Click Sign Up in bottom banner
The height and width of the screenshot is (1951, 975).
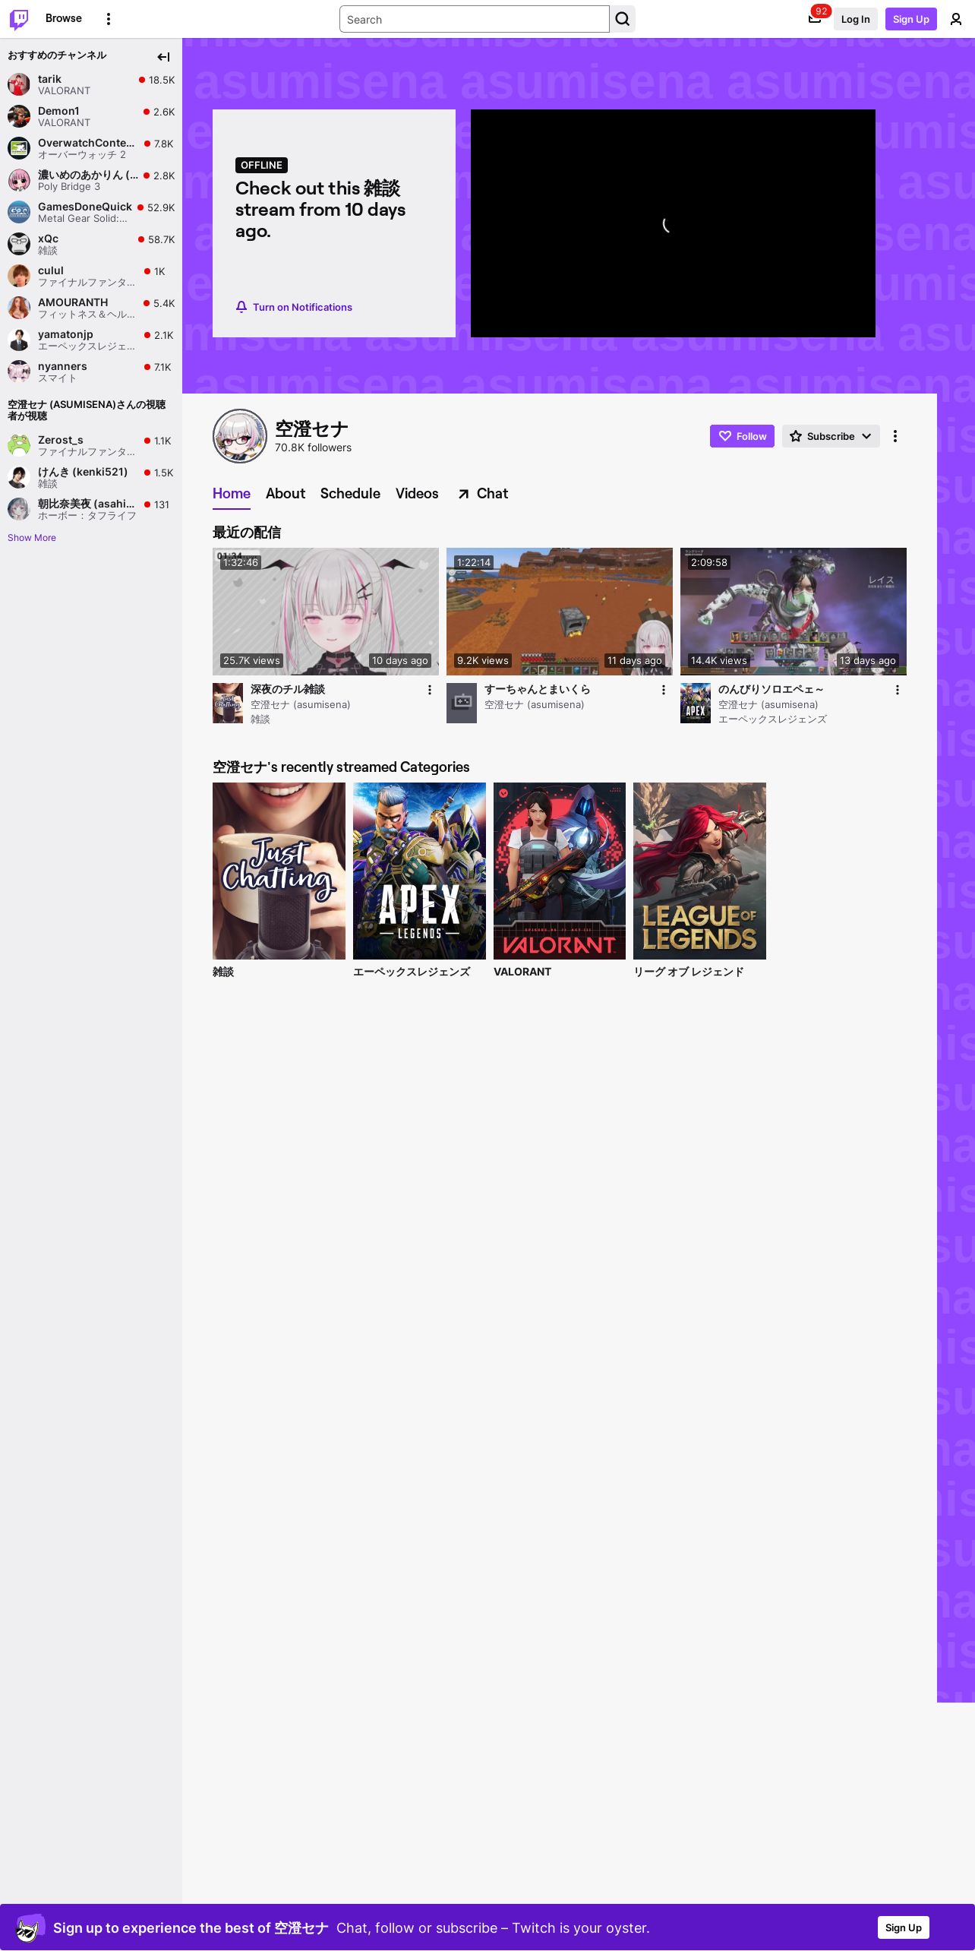(x=904, y=1927)
